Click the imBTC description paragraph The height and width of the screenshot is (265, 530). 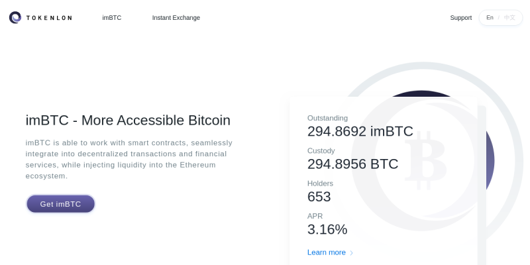click(x=129, y=159)
